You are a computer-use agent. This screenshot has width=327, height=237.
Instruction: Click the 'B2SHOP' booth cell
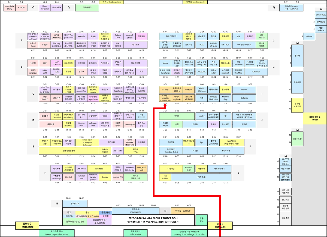coord(183,211)
